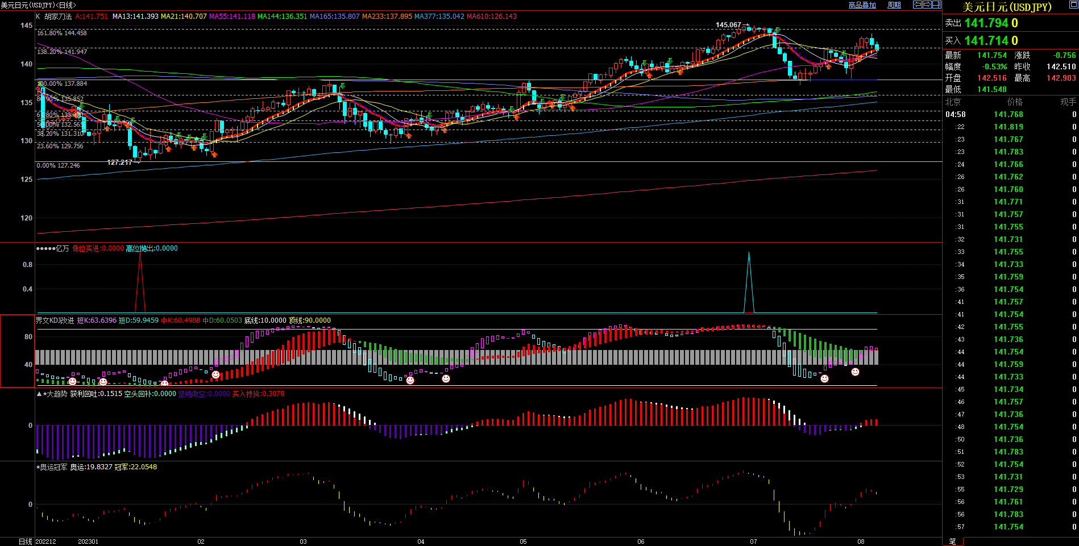
Task: Select the 界文KDJ改进 indicator label
Action: coord(55,320)
